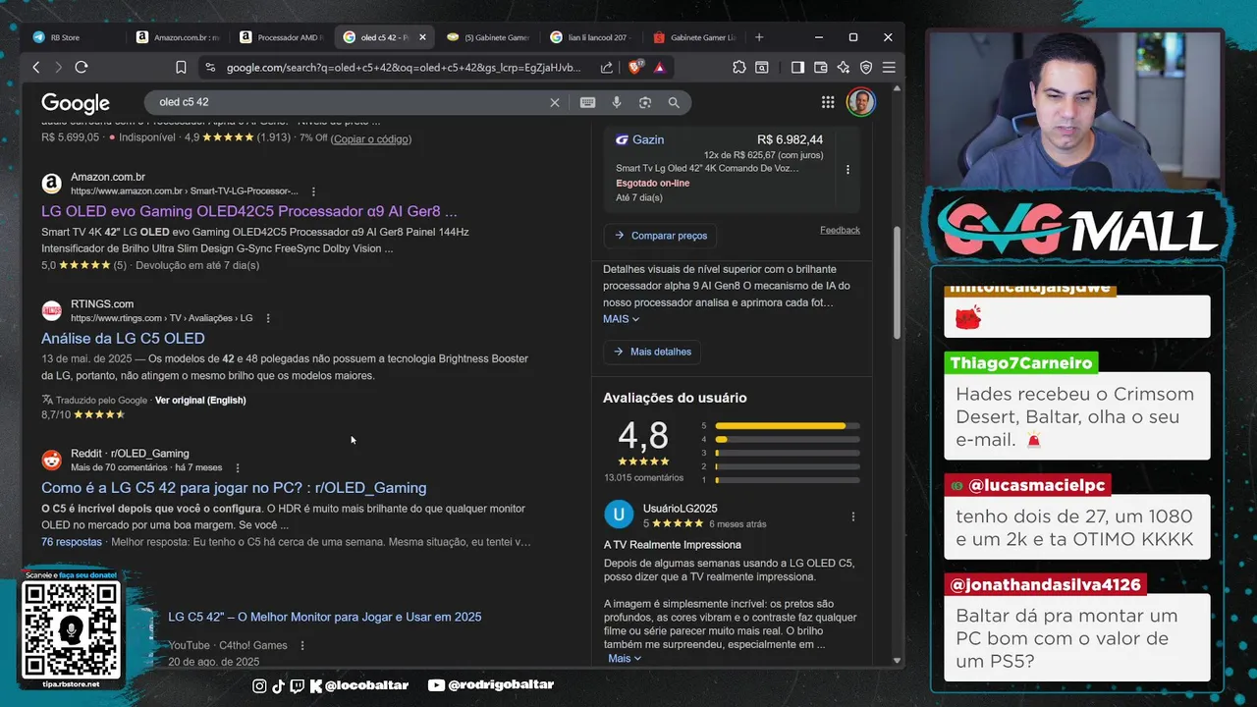Toggle browser sidebar panel
The image size is (1257, 707).
pyautogui.click(x=797, y=67)
